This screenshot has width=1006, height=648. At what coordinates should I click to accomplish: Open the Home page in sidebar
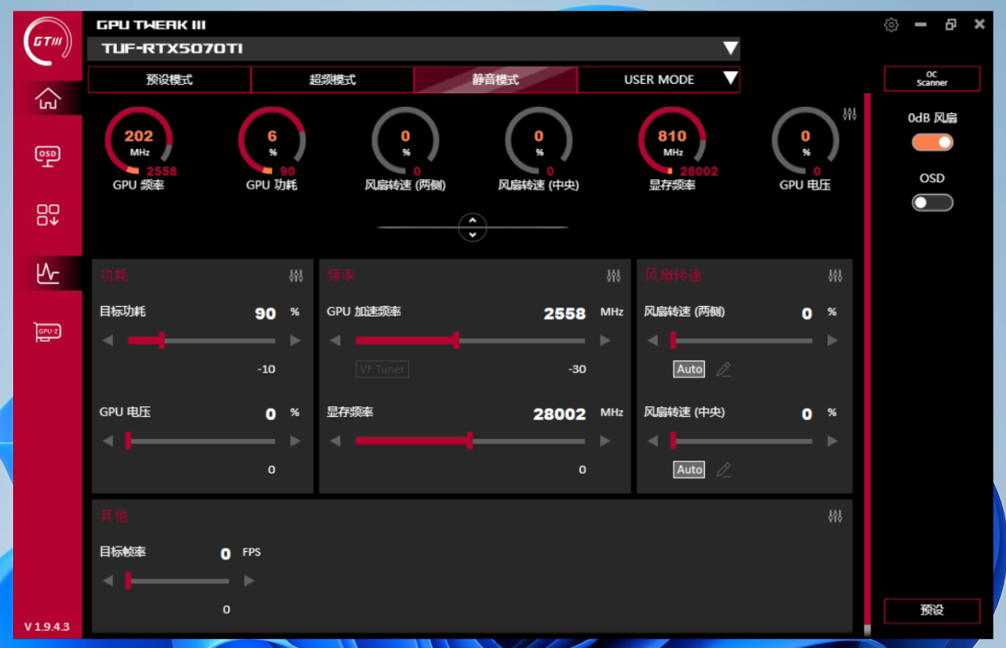click(x=48, y=99)
